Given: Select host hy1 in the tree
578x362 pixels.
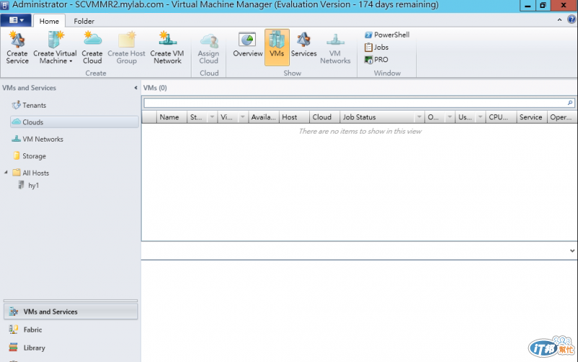Looking at the screenshot, I should pos(29,185).
